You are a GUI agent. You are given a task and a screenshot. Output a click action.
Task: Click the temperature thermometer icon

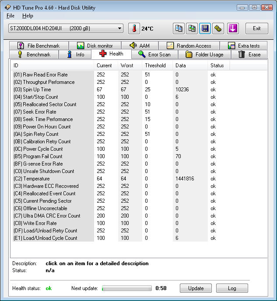coord(134,28)
